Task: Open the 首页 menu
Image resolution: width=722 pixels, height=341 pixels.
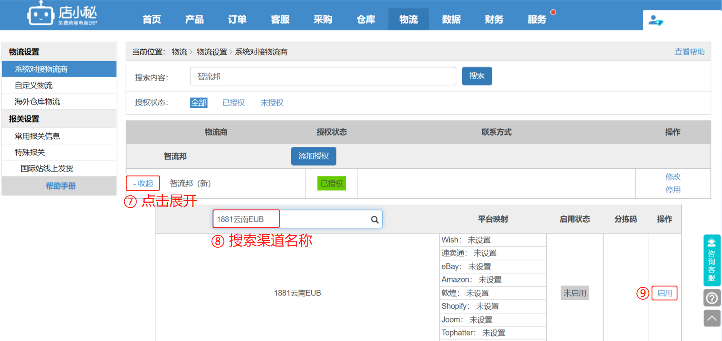Action: 152,19
